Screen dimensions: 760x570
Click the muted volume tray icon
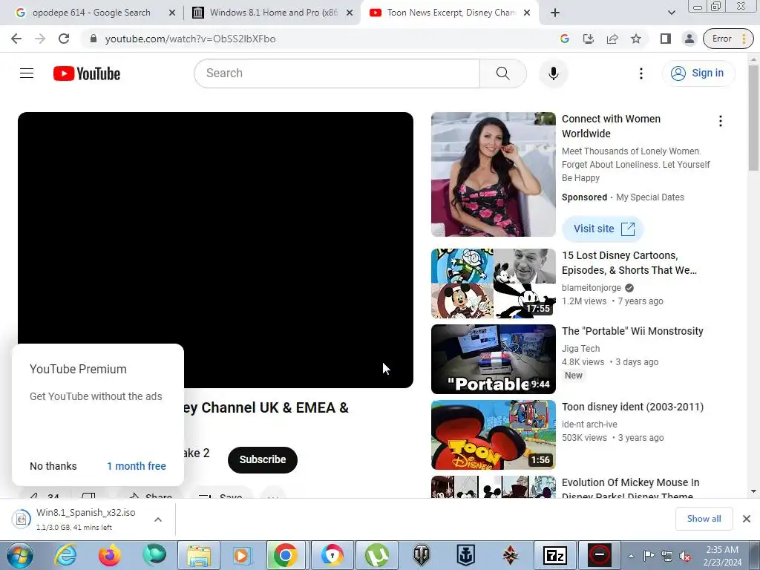(x=685, y=556)
